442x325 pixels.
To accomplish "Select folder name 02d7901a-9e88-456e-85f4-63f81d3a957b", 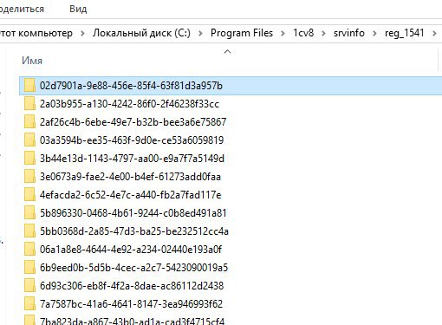I will 131,86.
